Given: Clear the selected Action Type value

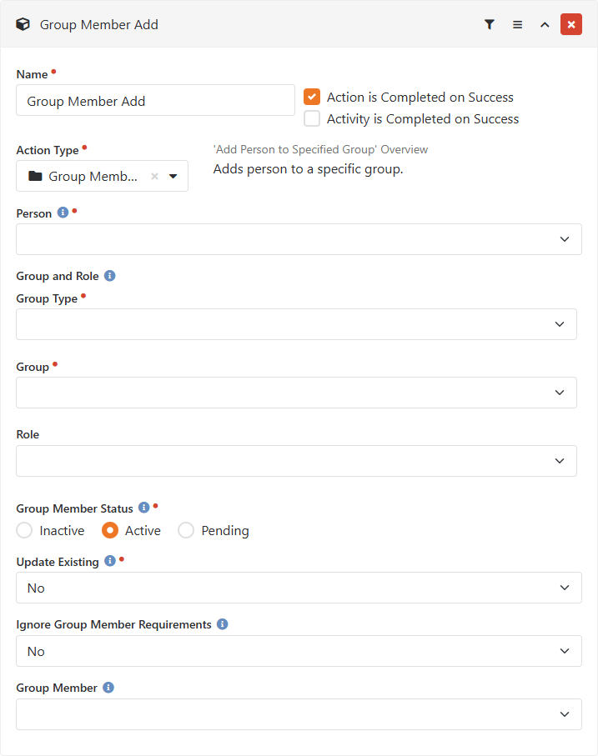Looking at the screenshot, I should tap(154, 177).
